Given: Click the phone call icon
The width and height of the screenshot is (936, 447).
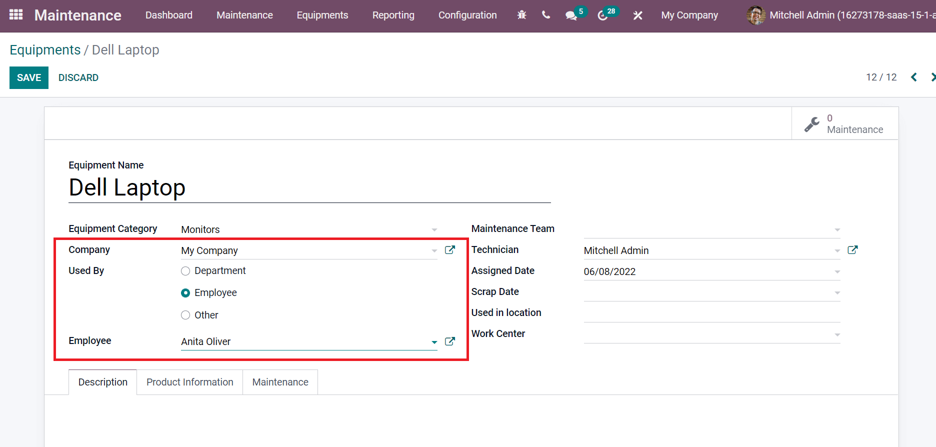Looking at the screenshot, I should pos(546,15).
